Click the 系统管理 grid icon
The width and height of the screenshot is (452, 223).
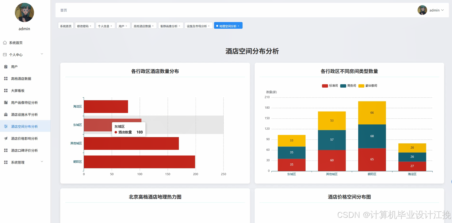click(6, 162)
